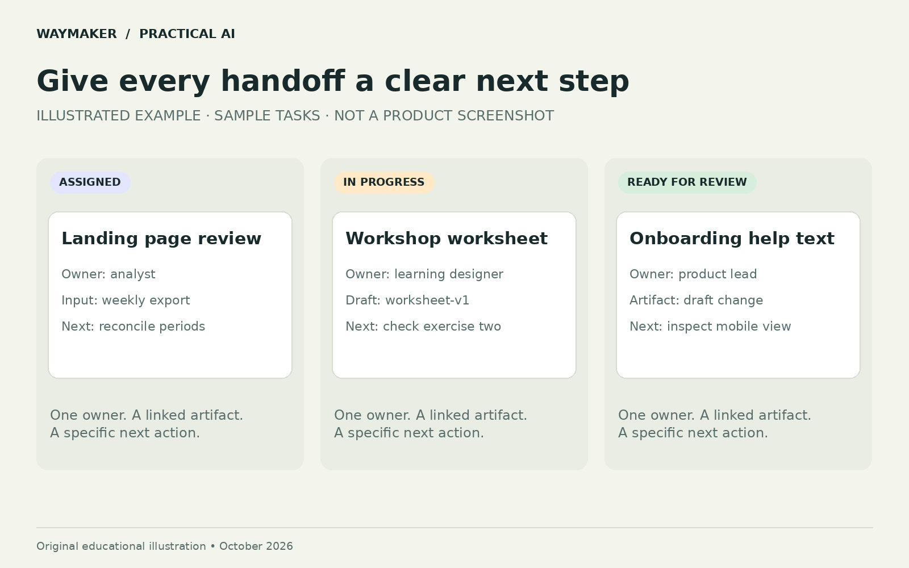Select the IN PROGRESS status badge
This screenshot has height=568, width=909.
point(384,182)
